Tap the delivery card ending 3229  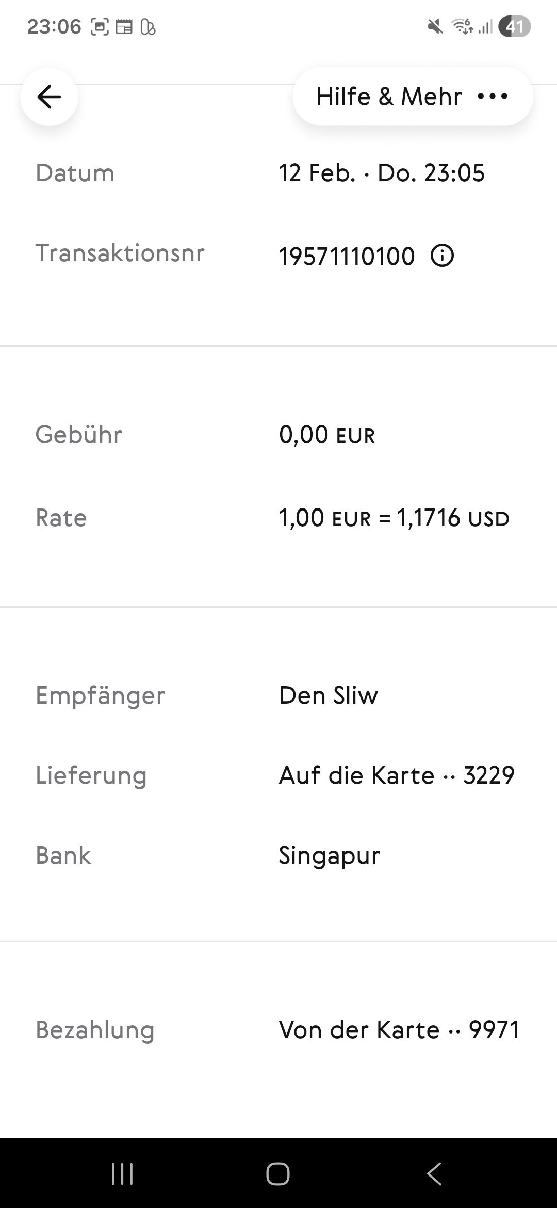[x=397, y=775]
